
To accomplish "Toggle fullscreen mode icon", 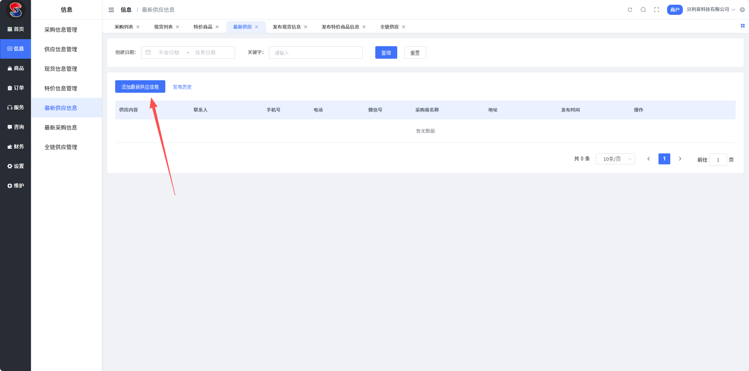I will tap(657, 10).
